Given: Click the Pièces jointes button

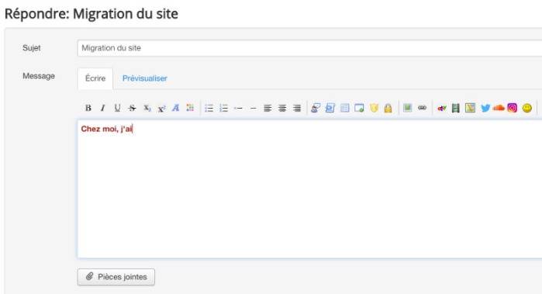Looking at the screenshot, I should tap(116, 277).
